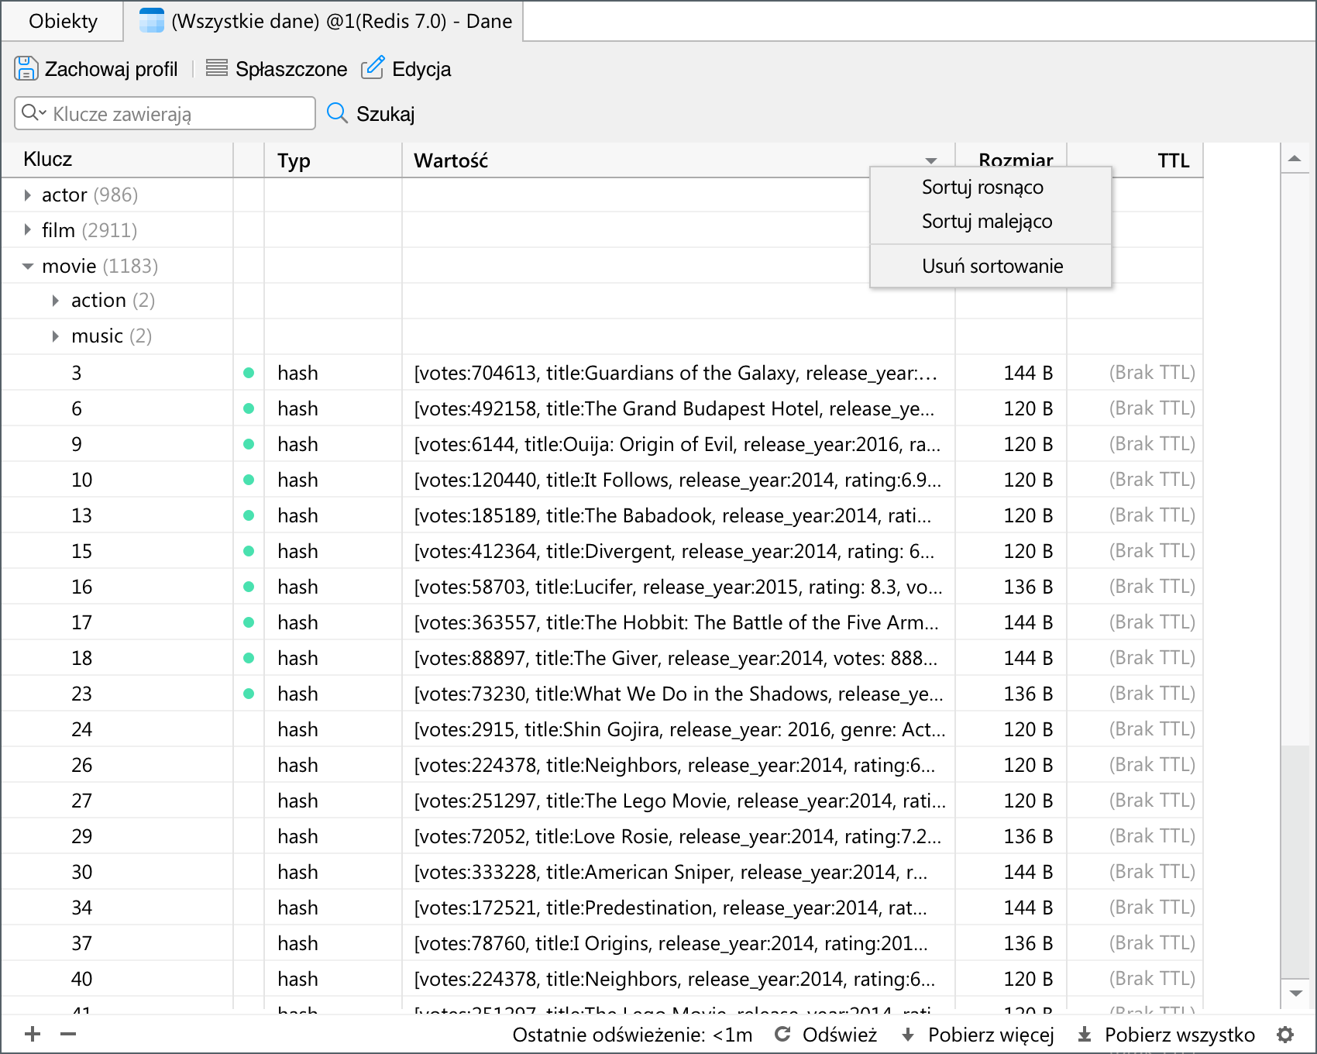This screenshot has width=1317, height=1054.
Task: Click value containing The Babadook
Action: (x=678, y=515)
